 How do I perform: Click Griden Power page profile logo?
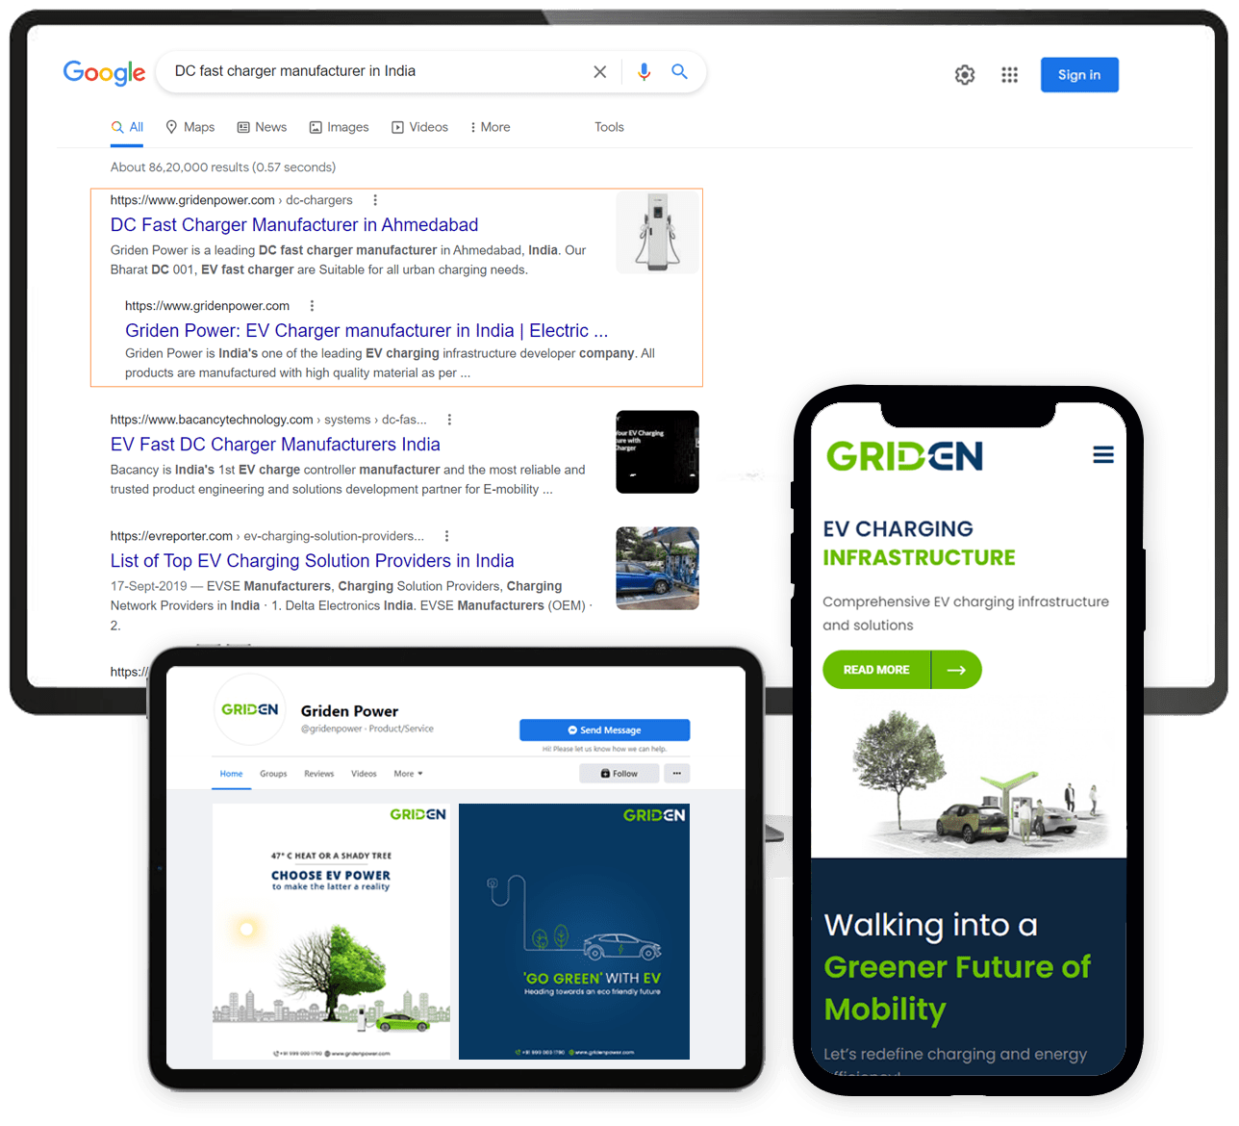(250, 710)
